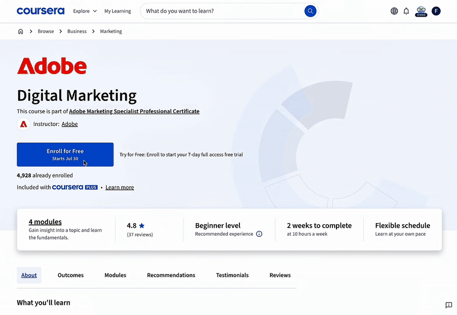The width and height of the screenshot is (457, 315).
Task: Switch to the Recommendations tab
Action: tap(171, 275)
